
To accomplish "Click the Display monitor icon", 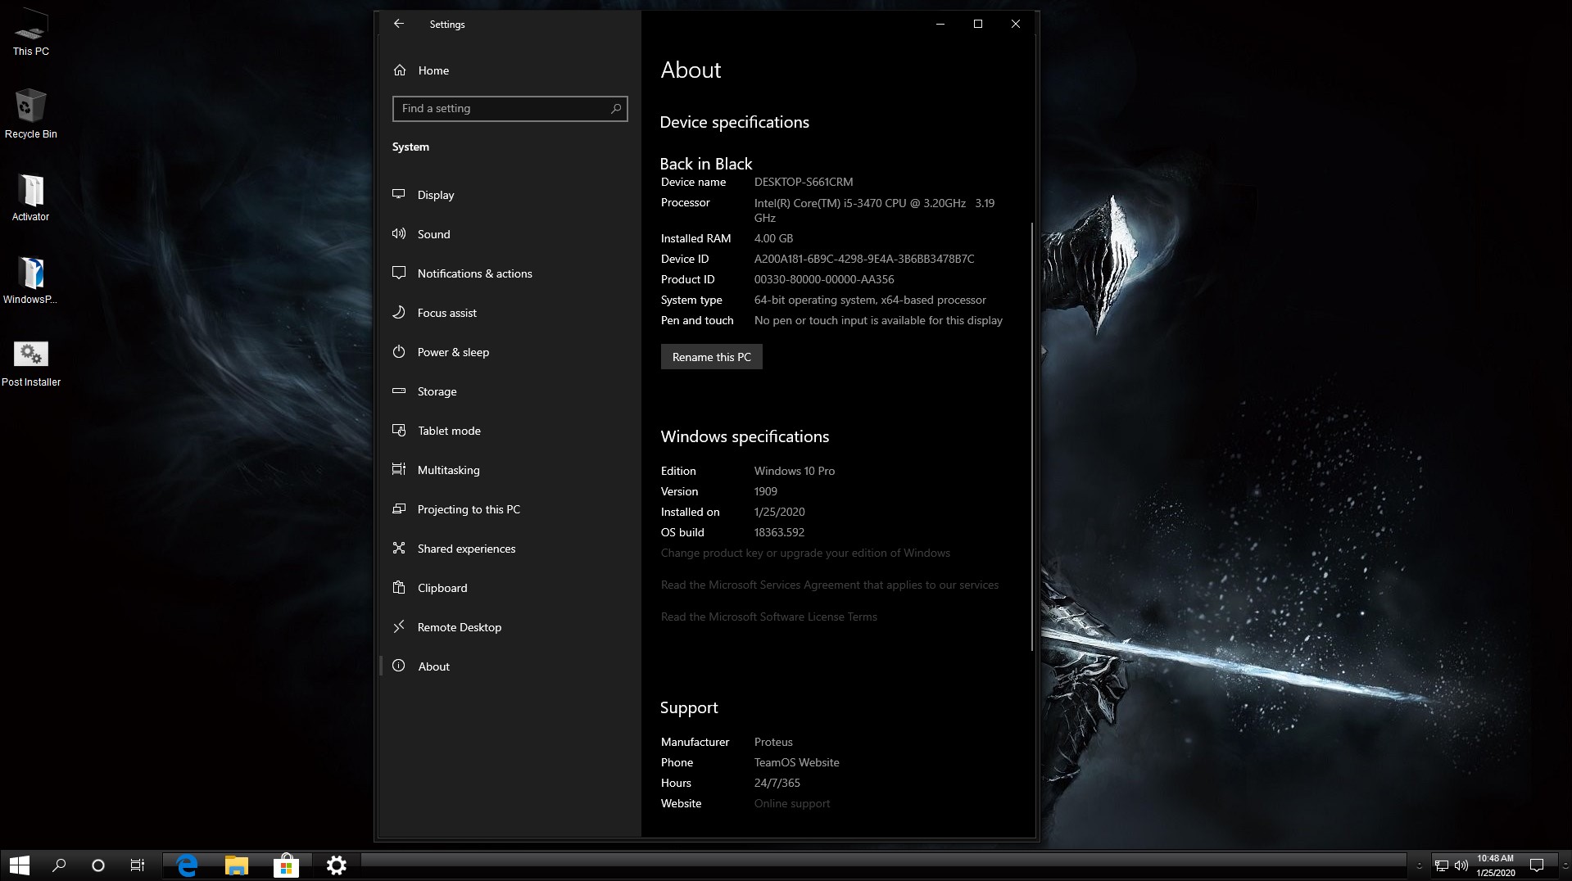I will point(399,194).
